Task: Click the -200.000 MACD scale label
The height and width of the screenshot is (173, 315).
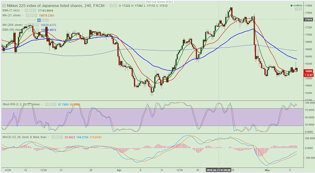Action: point(309,158)
